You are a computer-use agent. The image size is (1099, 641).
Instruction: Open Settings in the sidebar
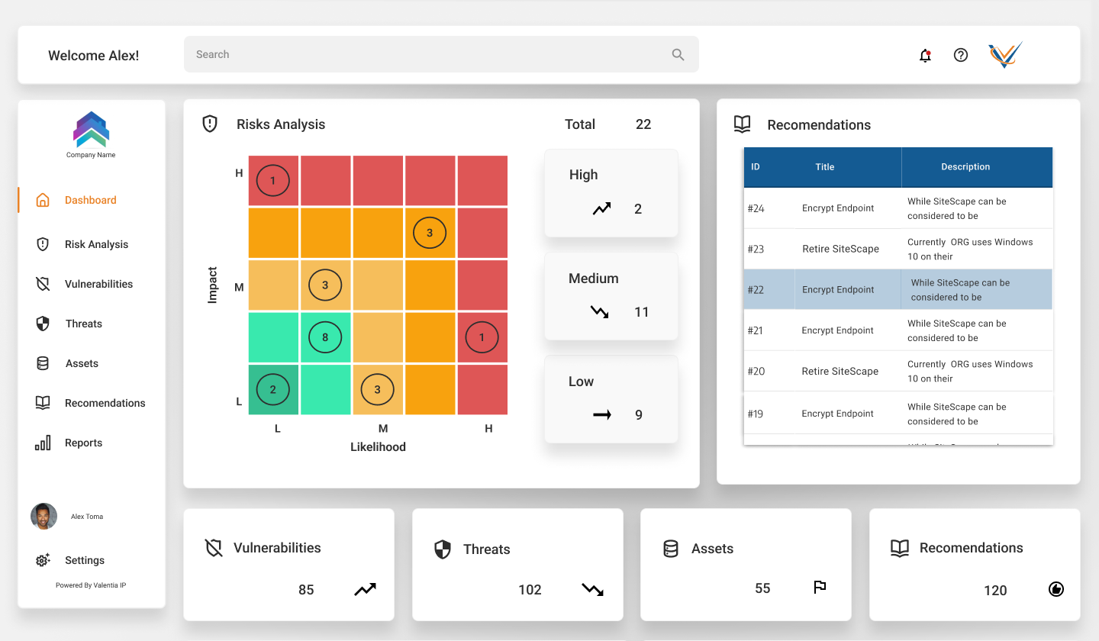coord(85,560)
